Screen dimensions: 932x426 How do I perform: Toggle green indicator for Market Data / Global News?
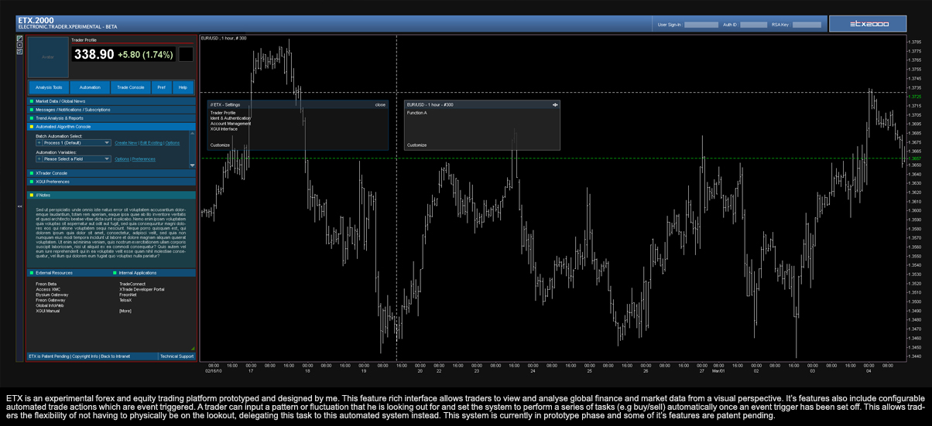(32, 101)
